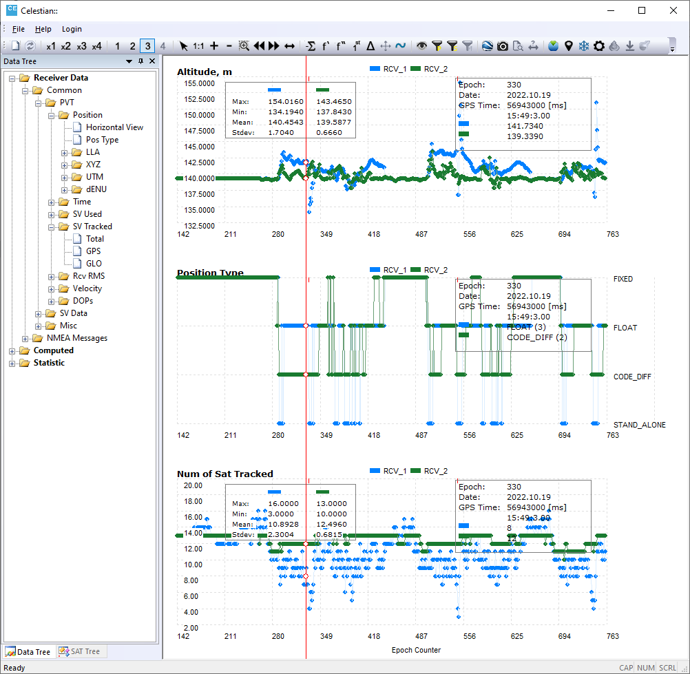Switch plot layout to 2 graphs
This screenshot has width=690, height=674.
point(132,46)
